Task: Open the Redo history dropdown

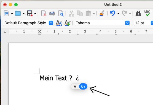Action: (130, 14)
